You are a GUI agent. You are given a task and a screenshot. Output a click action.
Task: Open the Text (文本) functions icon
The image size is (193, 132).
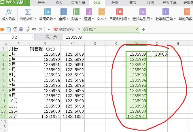pos(102,12)
